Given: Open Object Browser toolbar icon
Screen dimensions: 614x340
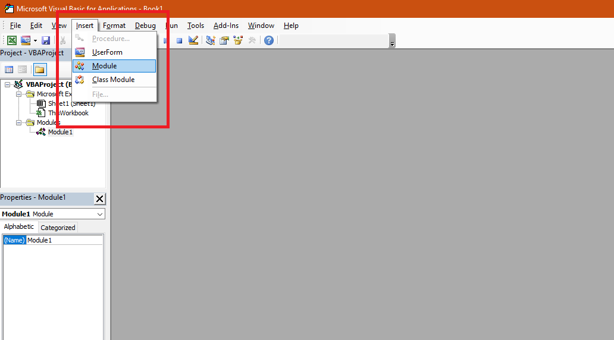Looking at the screenshot, I should point(238,40).
